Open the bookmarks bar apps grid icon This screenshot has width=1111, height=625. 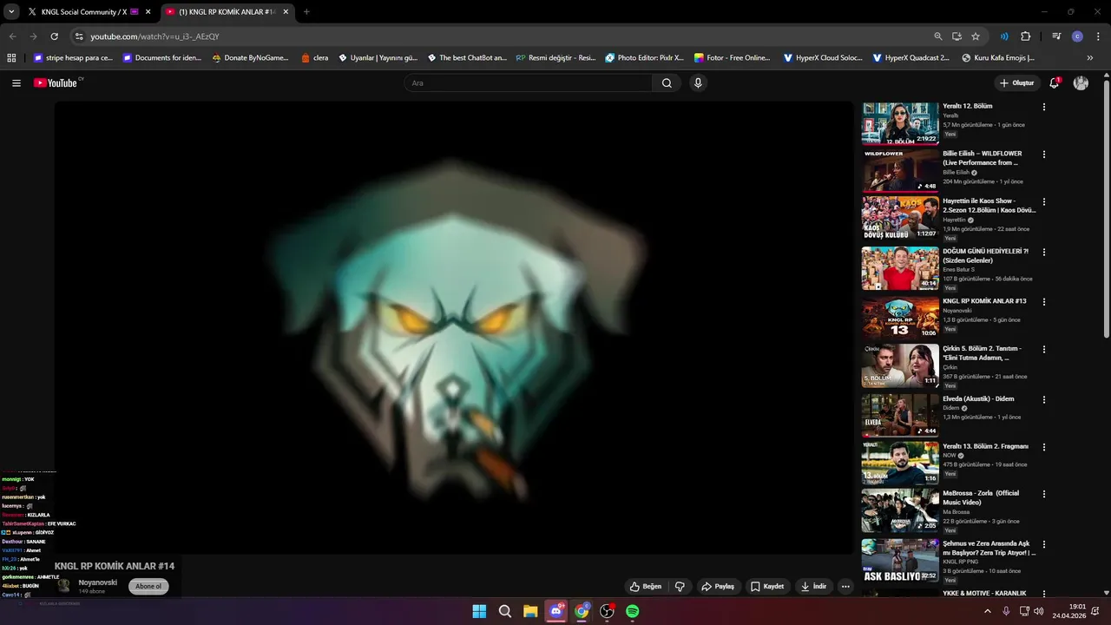tap(11, 58)
